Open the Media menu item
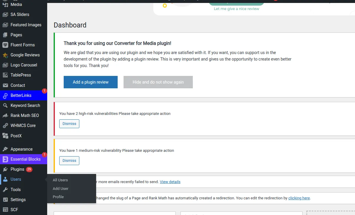 point(24,4)
